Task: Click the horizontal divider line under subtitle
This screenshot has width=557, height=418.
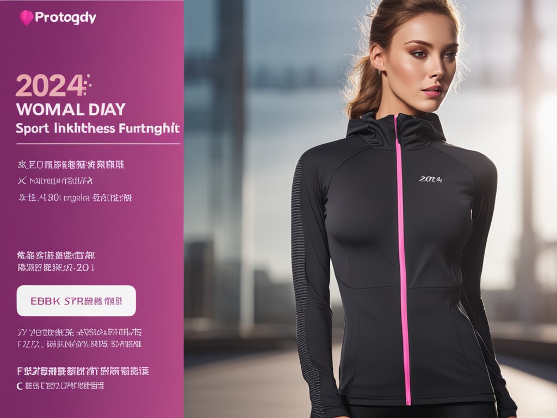Action: pos(98,144)
